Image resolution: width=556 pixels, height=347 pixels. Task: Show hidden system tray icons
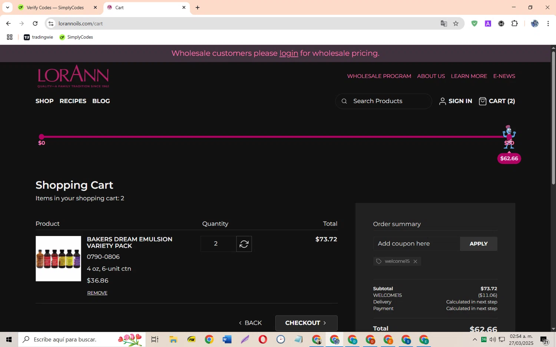click(474, 339)
